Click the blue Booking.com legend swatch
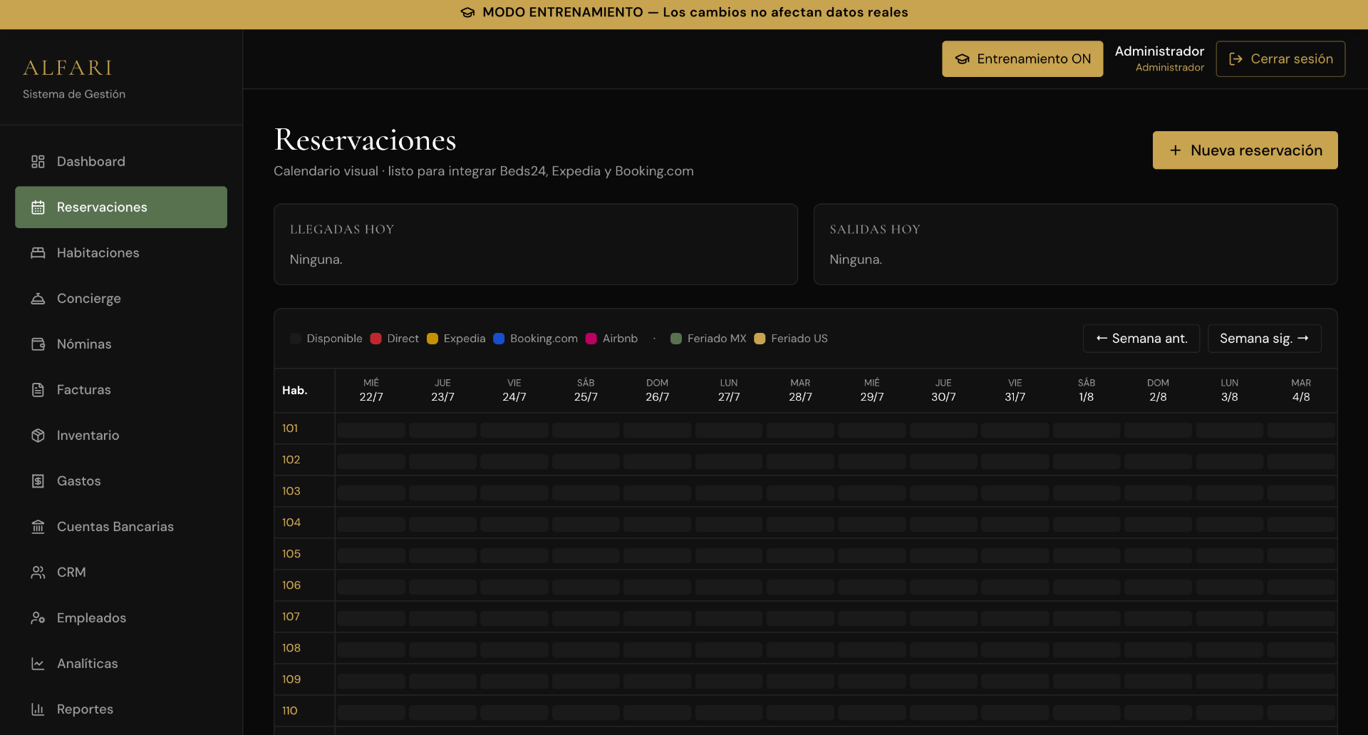1368x735 pixels. pyautogui.click(x=499, y=339)
